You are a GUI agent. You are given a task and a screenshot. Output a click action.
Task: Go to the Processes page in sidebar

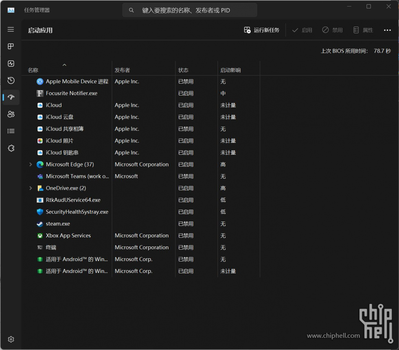11,47
